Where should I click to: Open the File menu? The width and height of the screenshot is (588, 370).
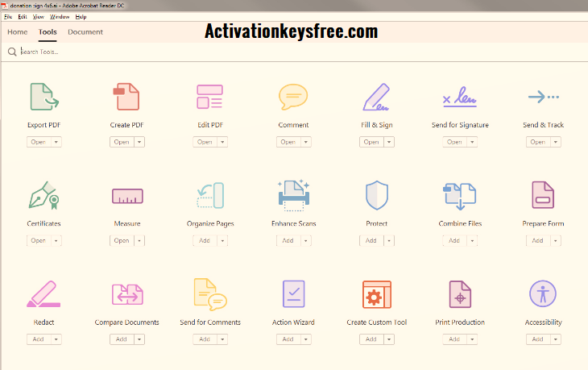click(8, 17)
